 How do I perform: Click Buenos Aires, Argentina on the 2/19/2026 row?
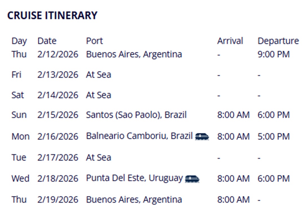point(134,200)
